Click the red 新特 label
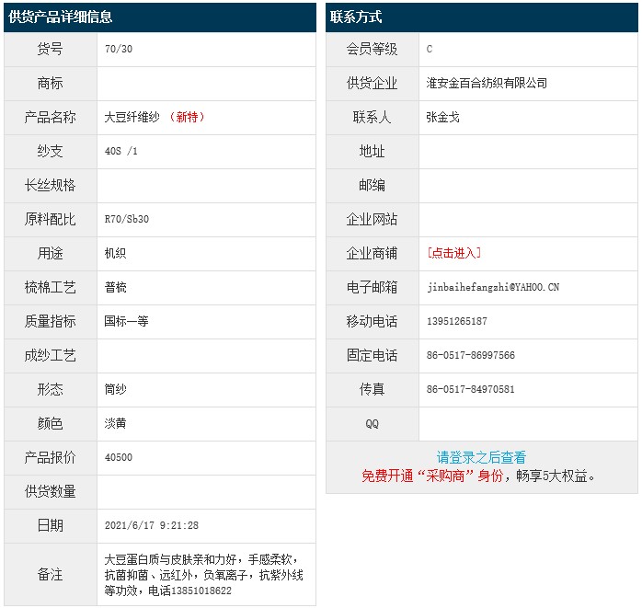 (x=188, y=117)
